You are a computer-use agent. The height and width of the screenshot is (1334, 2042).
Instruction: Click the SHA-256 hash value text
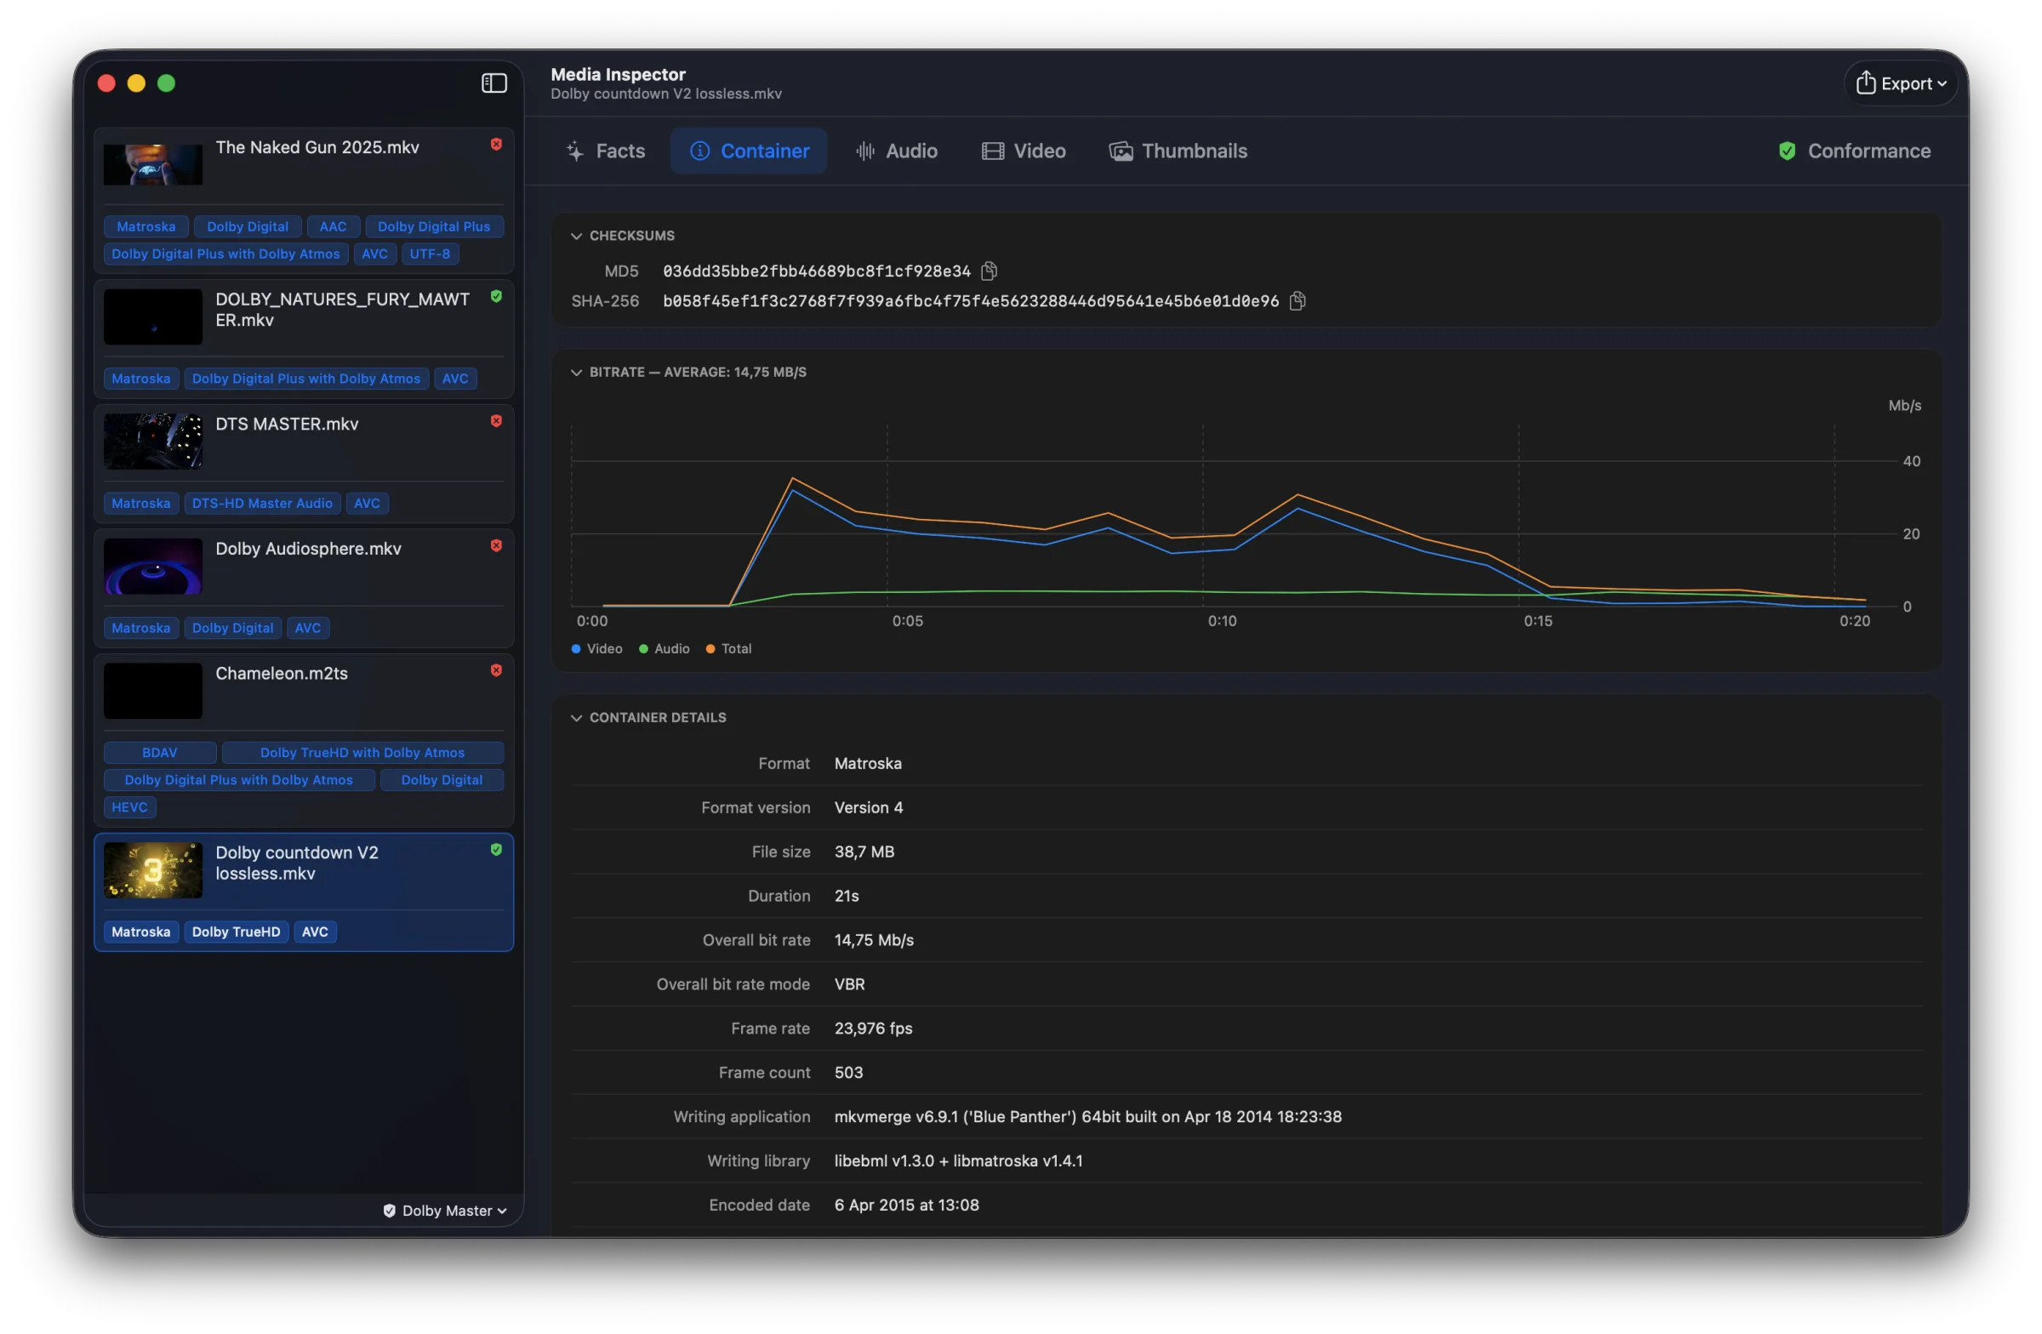tap(972, 302)
